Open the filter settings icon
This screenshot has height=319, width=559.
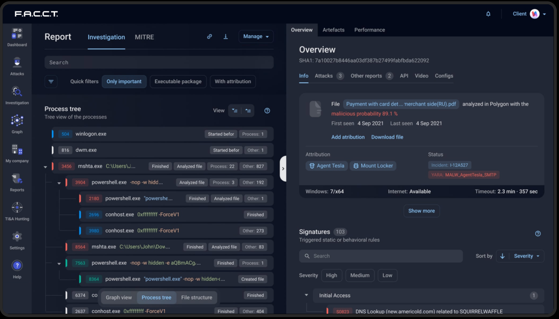[x=51, y=82]
